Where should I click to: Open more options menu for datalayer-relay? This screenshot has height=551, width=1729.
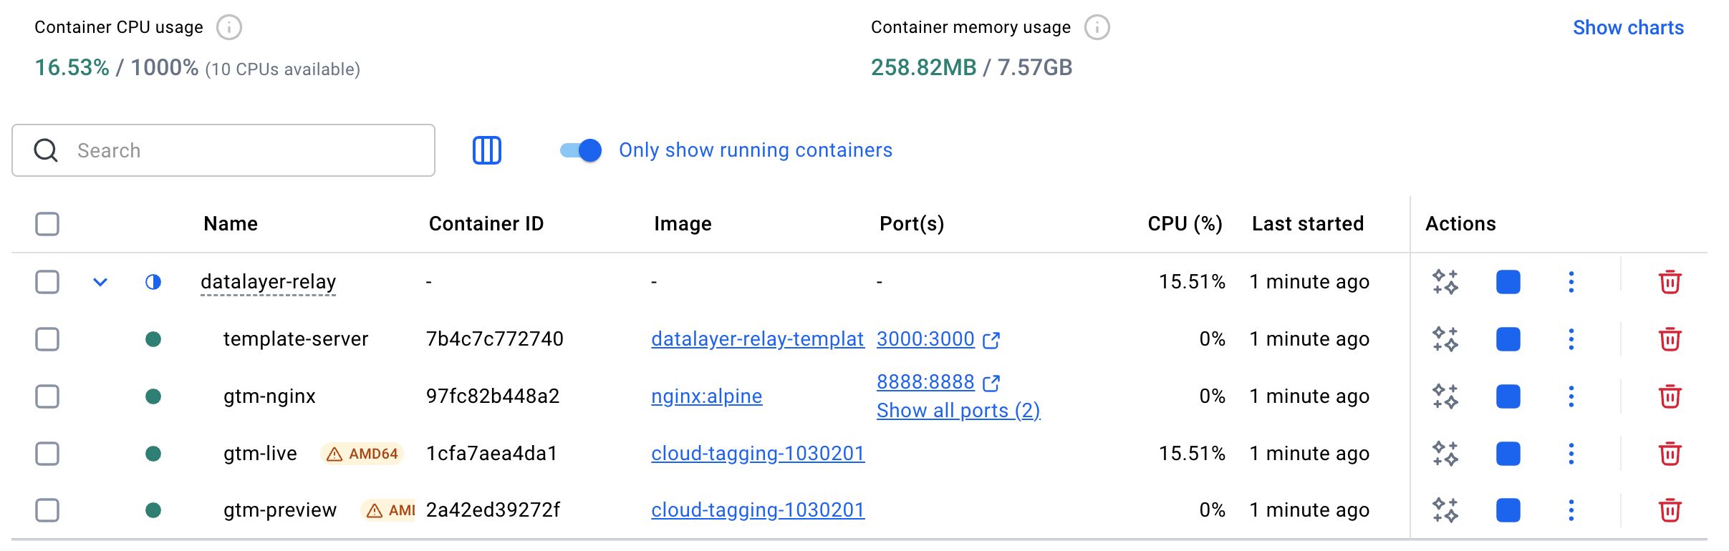pos(1571,282)
